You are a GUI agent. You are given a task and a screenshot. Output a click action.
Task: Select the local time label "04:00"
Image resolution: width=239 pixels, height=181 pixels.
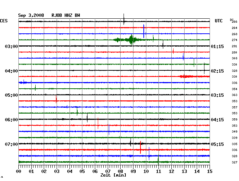point(11,71)
